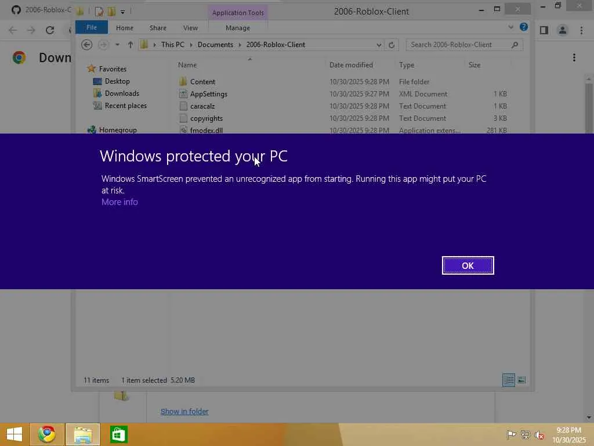Click the AppSettings file icon
Screen dimensions: 594x446
point(183,93)
